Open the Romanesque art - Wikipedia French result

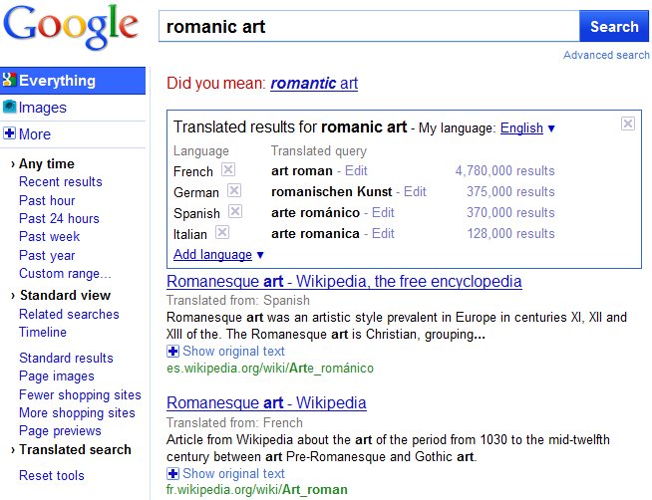[x=266, y=402]
